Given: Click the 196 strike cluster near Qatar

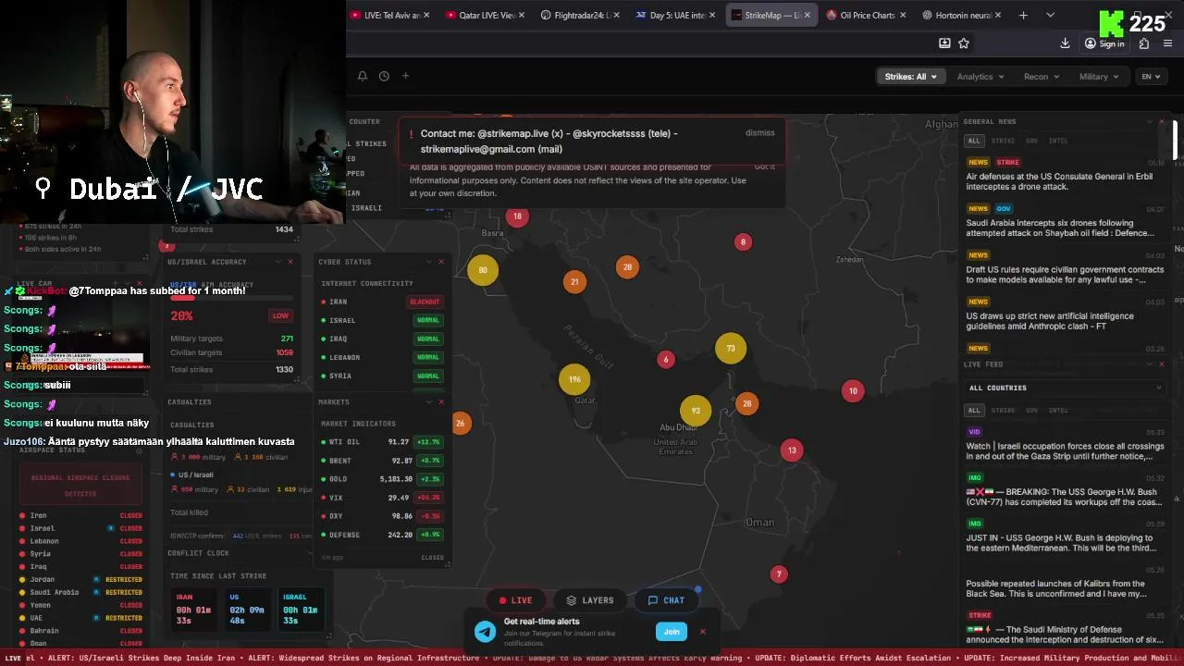Looking at the screenshot, I should pyautogui.click(x=574, y=379).
